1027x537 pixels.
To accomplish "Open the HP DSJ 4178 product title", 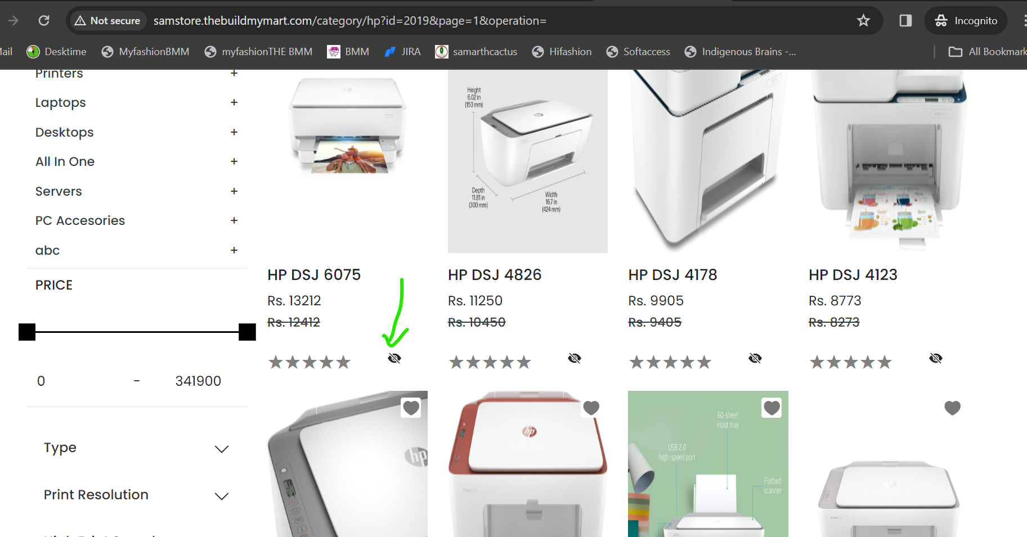I will (673, 275).
